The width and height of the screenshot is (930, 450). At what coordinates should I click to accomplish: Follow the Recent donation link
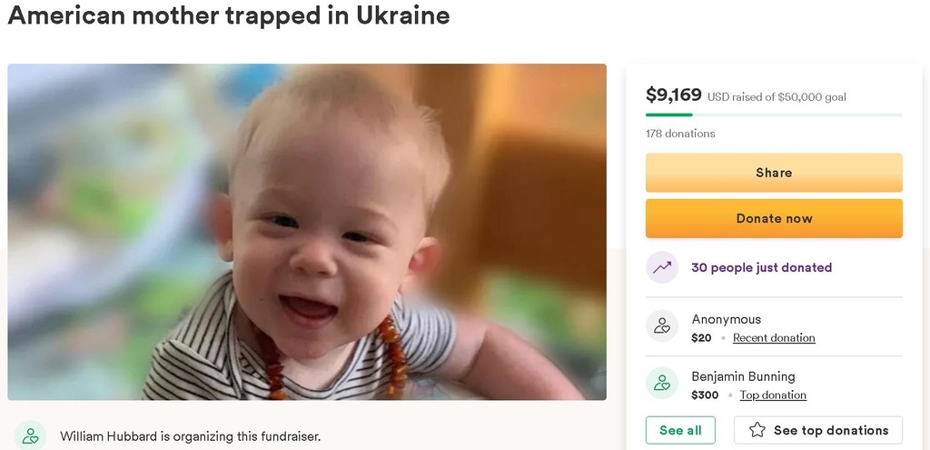774,338
